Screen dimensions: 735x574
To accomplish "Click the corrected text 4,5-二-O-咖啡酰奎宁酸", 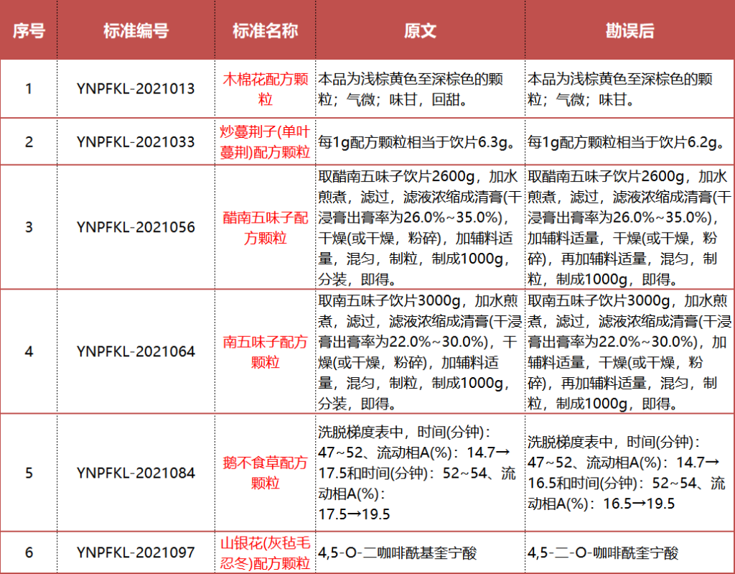I will (604, 552).
